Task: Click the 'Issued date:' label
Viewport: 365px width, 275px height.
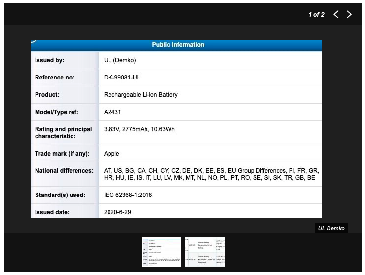Action: point(52,212)
